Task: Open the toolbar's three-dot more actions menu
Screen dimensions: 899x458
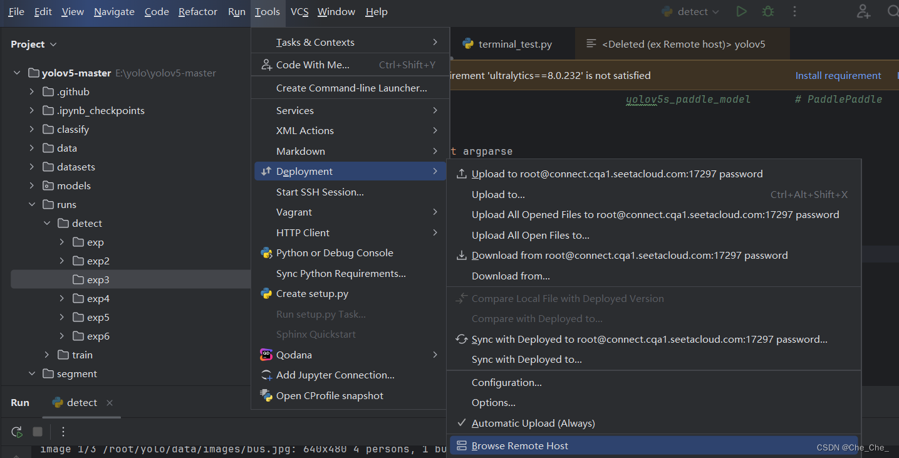Action: click(794, 11)
